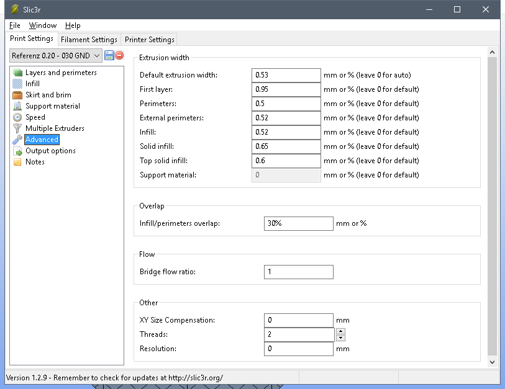The height and width of the screenshot is (389, 505).
Task: Click the Speed clock icon
Action: pos(17,117)
